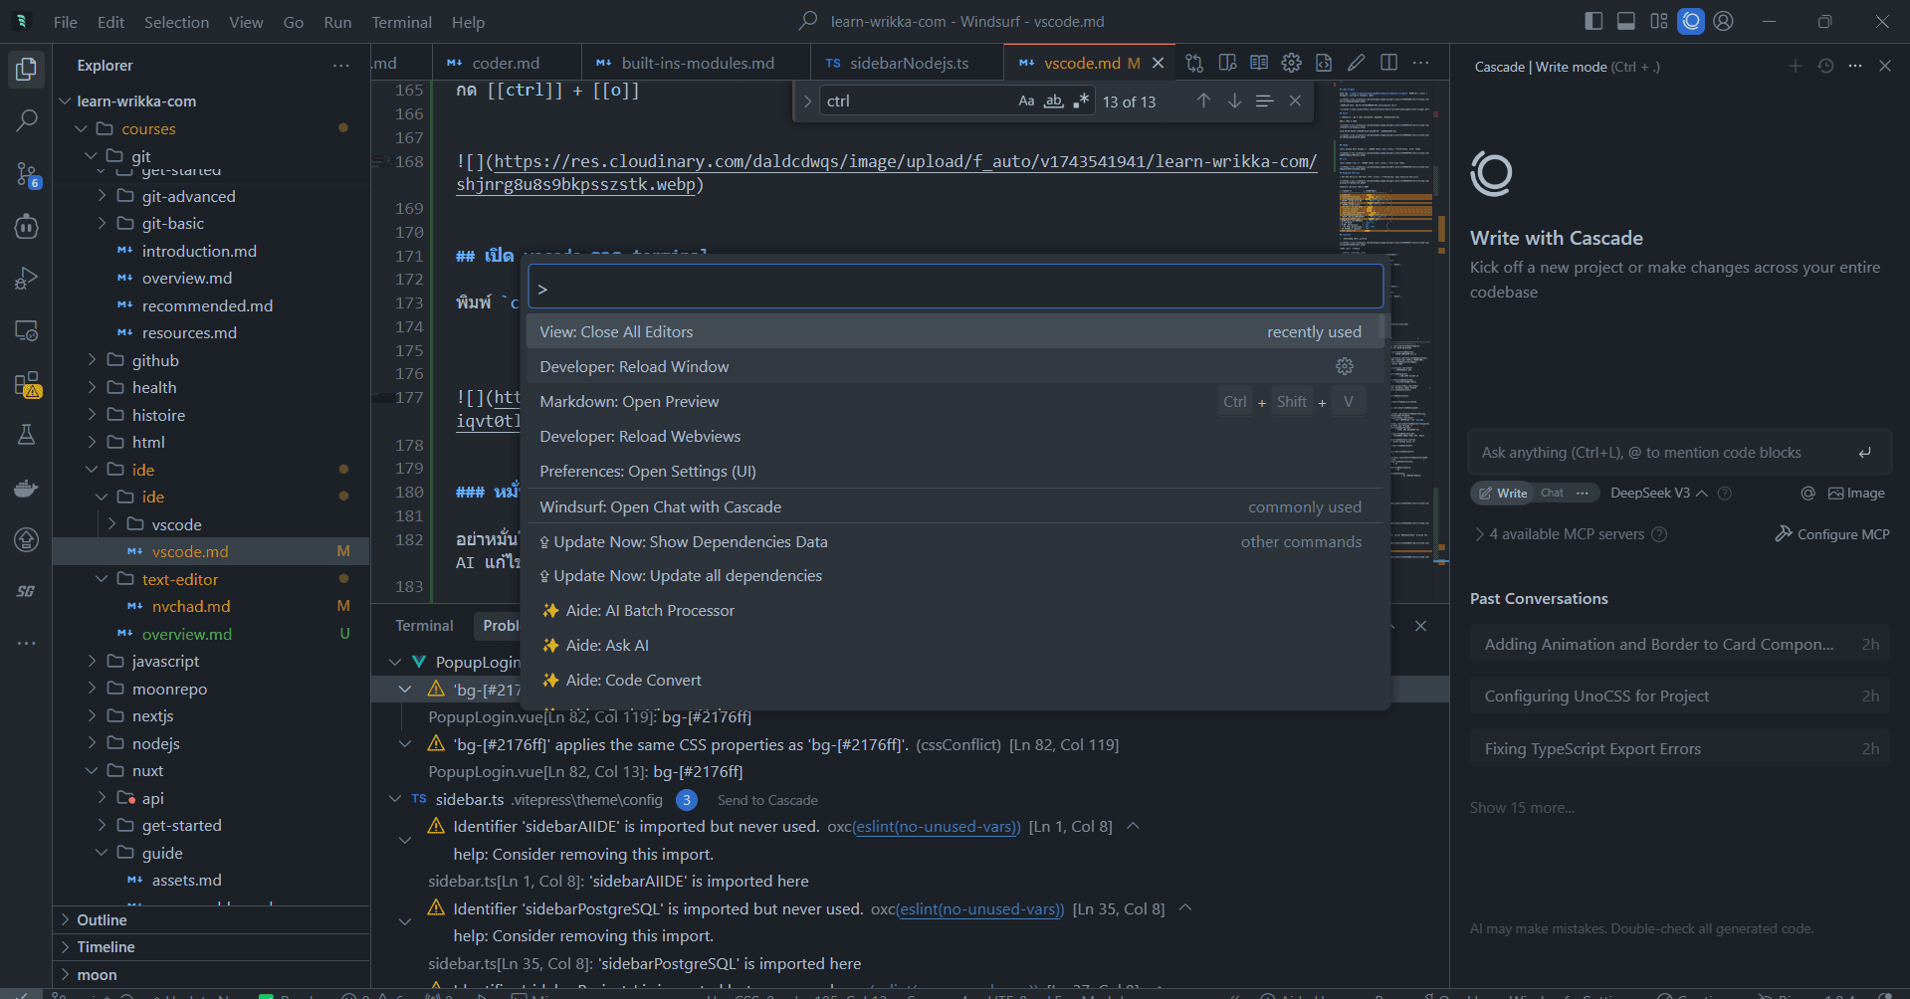The width and height of the screenshot is (1910, 999).
Task: Click the Open Changes compare icon
Action: (1194, 63)
